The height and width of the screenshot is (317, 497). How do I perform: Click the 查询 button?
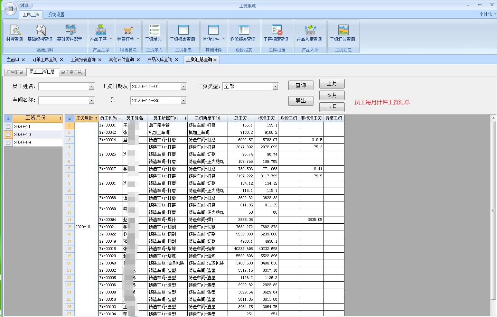(x=301, y=85)
